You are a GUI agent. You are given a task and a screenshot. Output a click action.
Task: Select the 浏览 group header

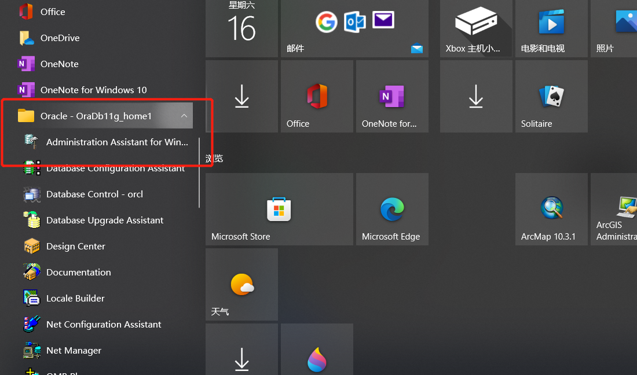tap(214, 159)
